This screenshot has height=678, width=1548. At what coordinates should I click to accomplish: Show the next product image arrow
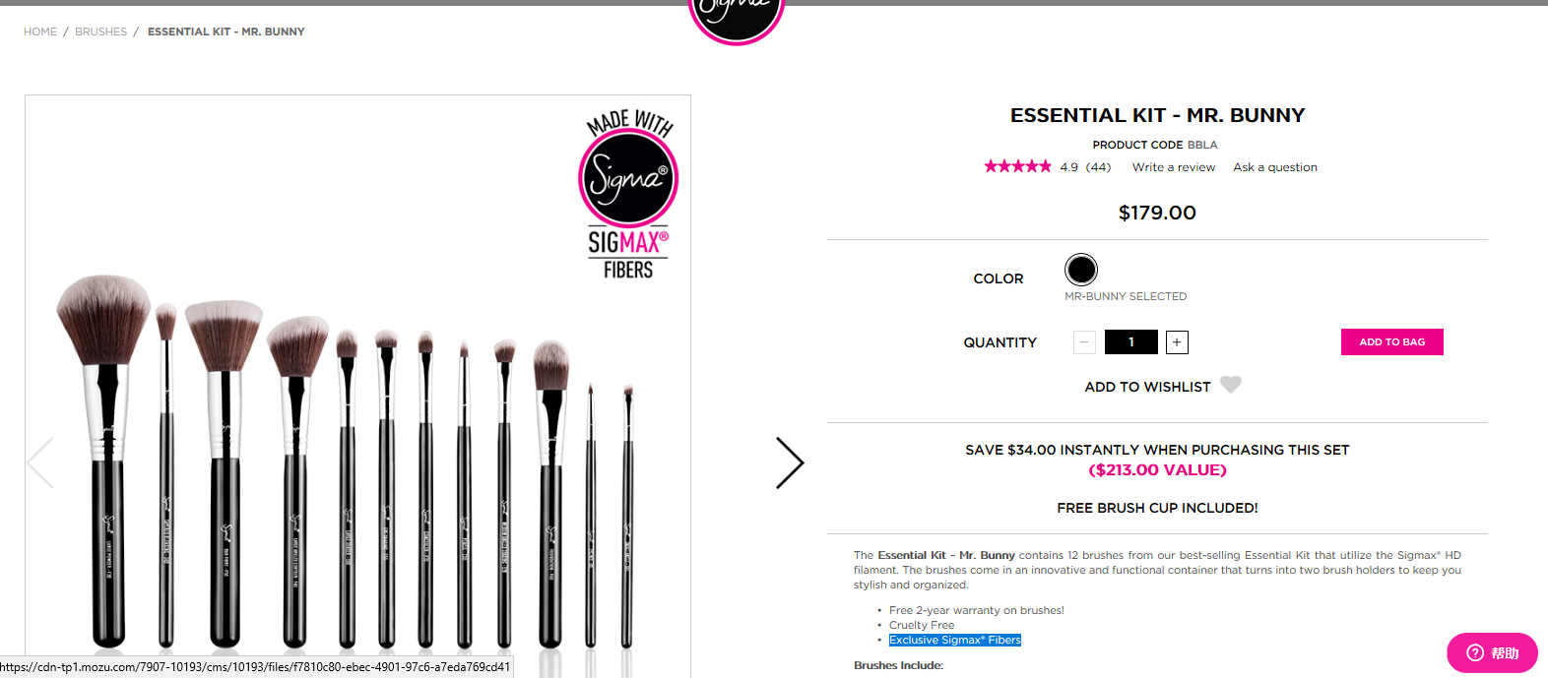coord(790,463)
